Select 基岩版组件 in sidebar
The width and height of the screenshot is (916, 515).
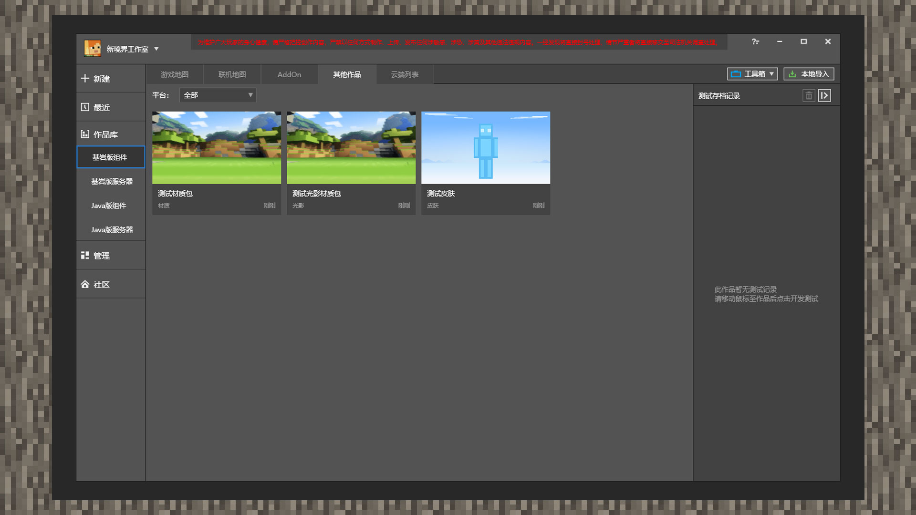111,157
